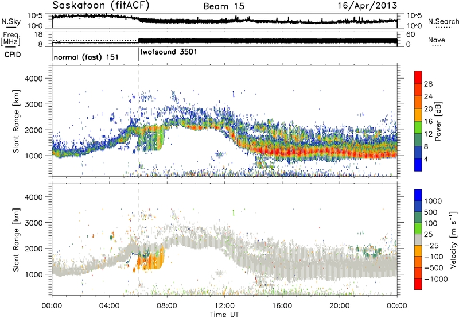
Task: Click 'Slant Range [km]' label of the power panel
Action: pos(16,121)
